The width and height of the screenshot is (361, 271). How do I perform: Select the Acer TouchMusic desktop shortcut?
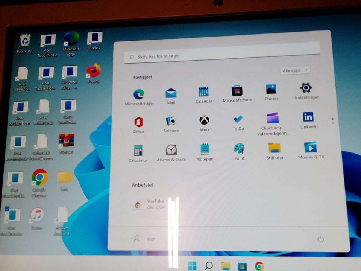coord(48,45)
